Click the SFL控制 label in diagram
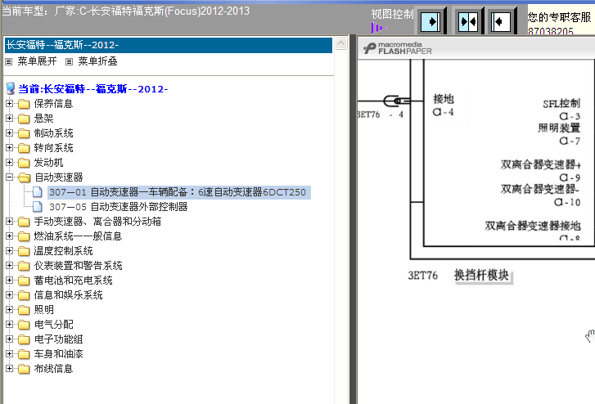 [561, 104]
